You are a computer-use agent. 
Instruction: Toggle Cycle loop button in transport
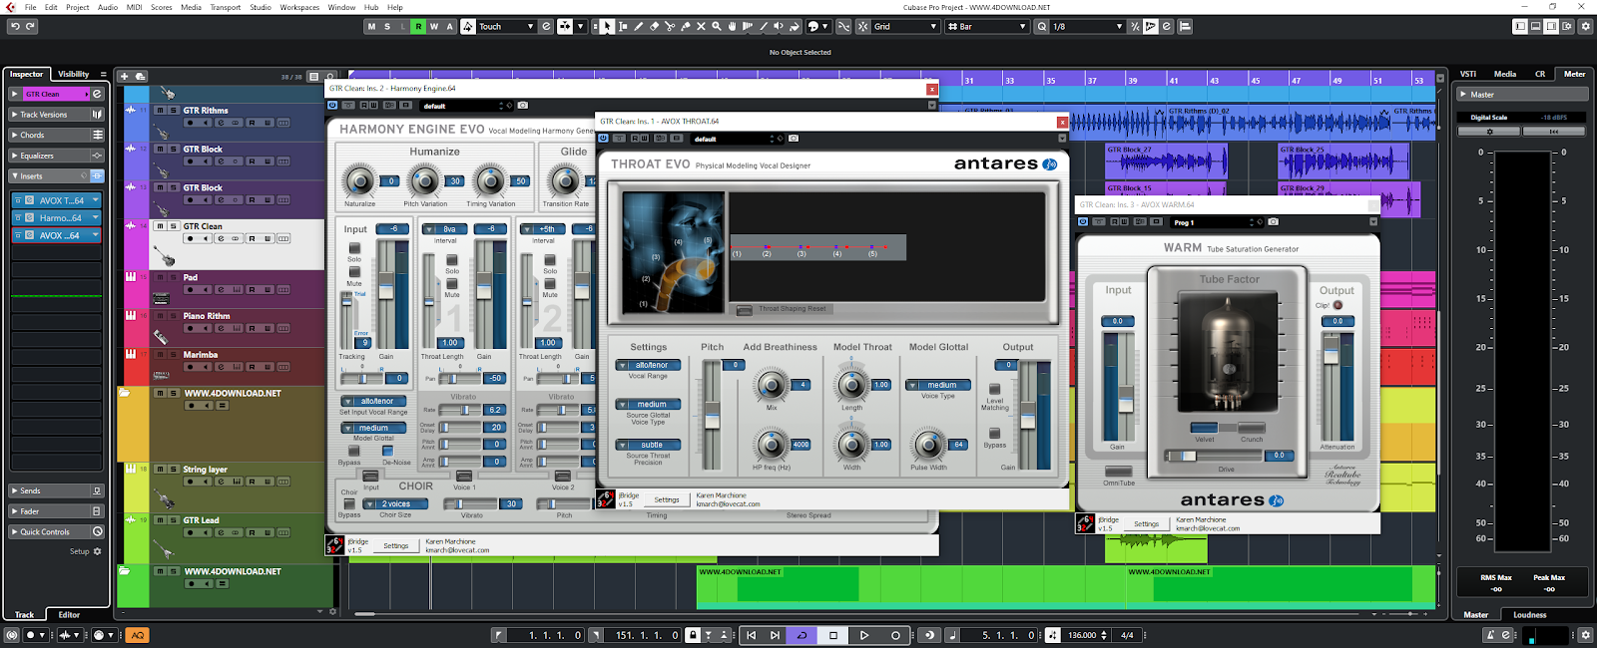click(801, 635)
